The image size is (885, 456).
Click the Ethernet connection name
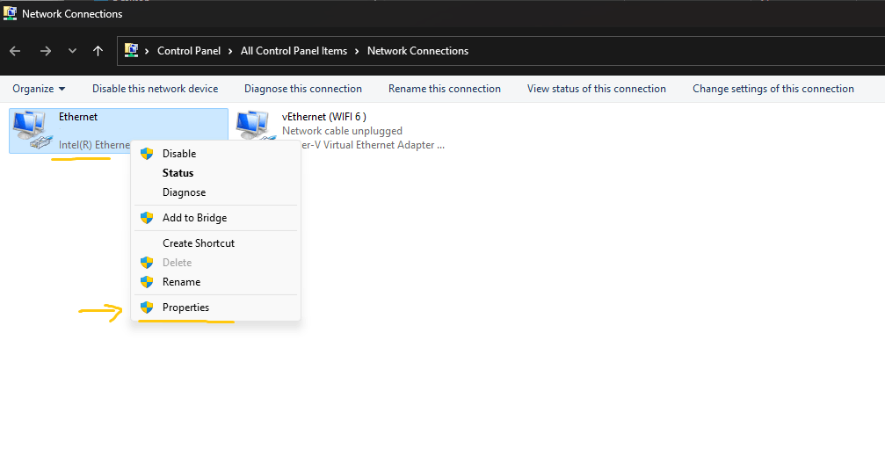(x=78, y=117)
